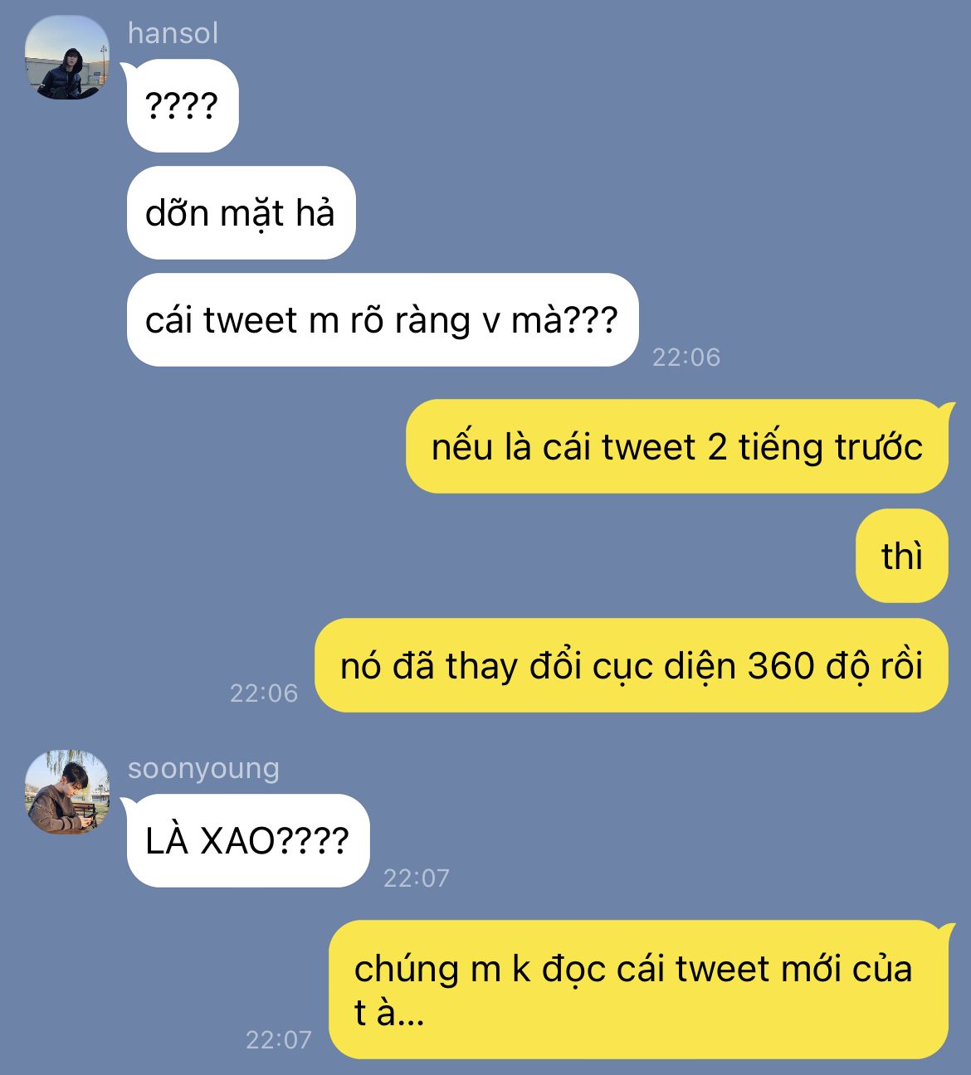The width and height of the screenshot is (971, 1075).
Task: Open hansol's profile picture
Action: (x=67, y=58)
